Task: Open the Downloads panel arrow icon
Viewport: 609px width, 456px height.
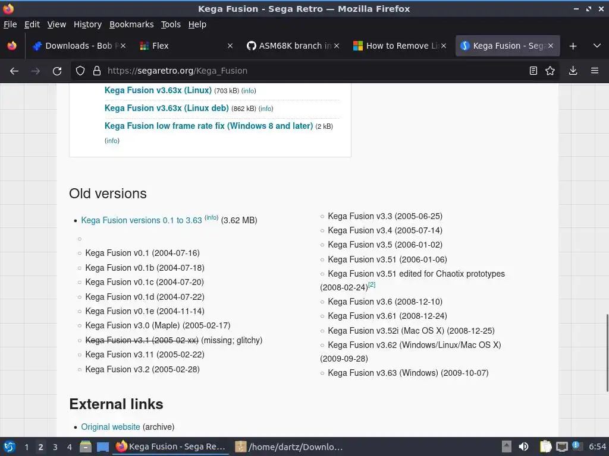Action: tap(573, 71)
